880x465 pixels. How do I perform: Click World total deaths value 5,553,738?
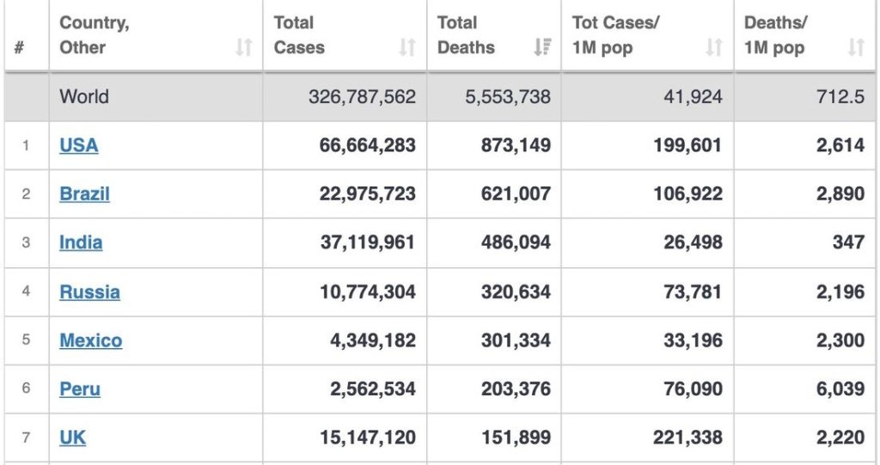click(x=508, y=96)
